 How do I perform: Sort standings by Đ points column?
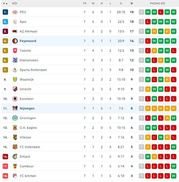tap(132, 3)
